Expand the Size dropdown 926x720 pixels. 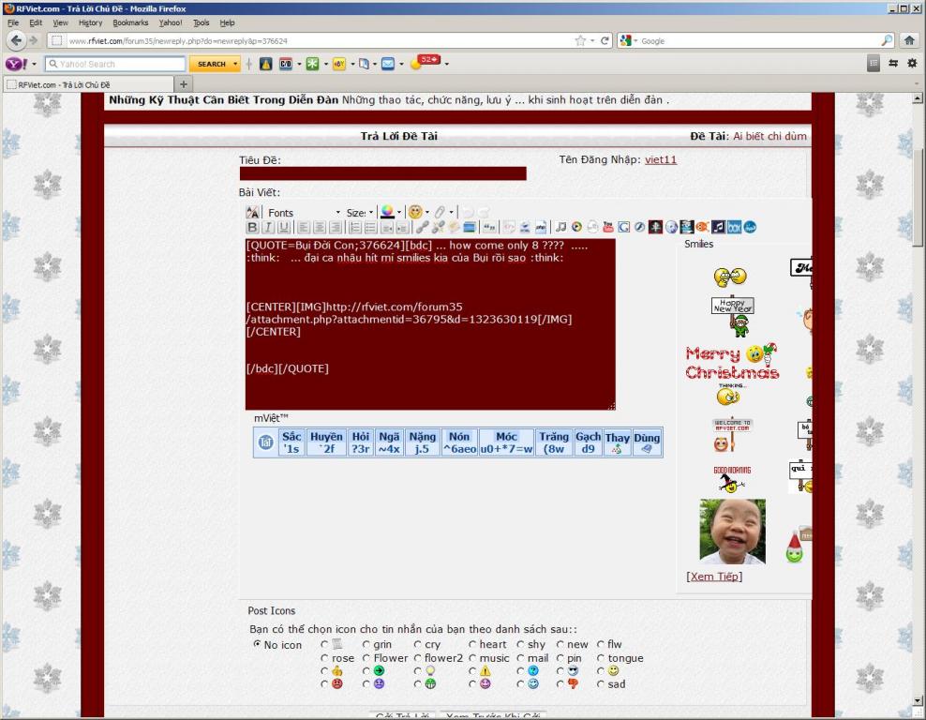pos(360,213)
